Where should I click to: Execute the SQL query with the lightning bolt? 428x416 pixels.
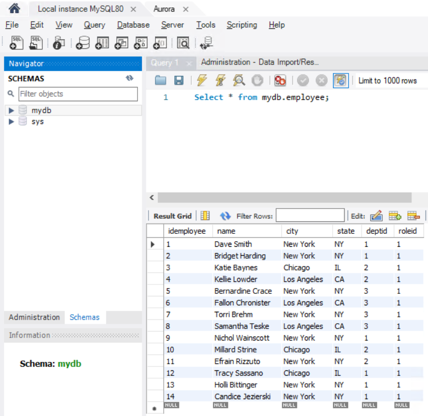click(x=202, y=80)
